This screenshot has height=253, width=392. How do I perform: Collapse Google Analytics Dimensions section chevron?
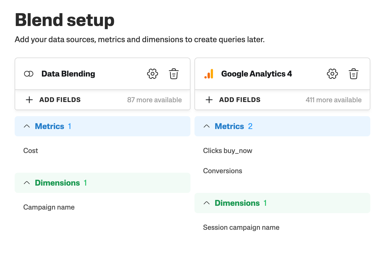pos(207,203)
